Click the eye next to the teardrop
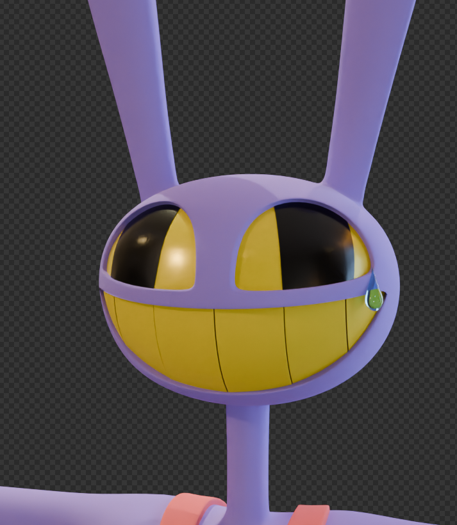The height and width of the screenshot is (525, 457). click(303, 246)
